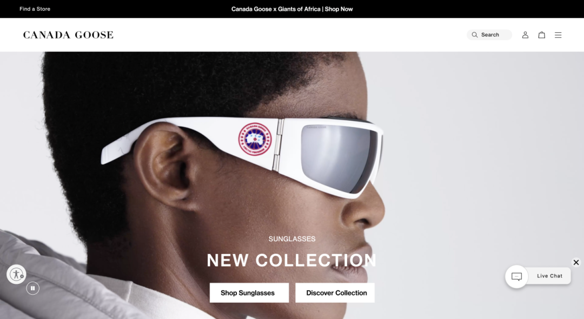Click the NEW COLLECTION heading
584x319 pixels.
291,260
